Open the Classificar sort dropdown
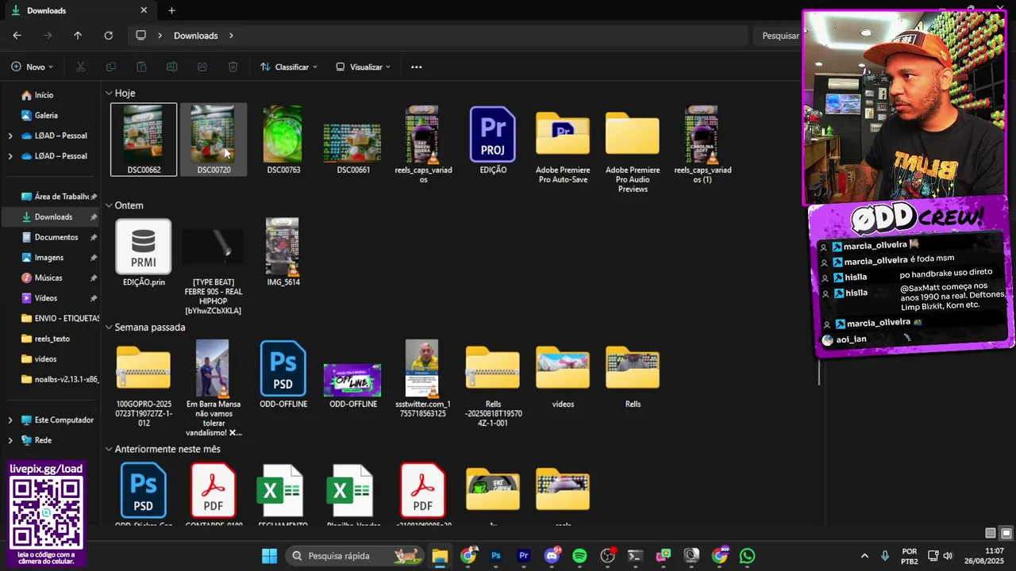This screenshot has height=571, width=1016. 289,67
